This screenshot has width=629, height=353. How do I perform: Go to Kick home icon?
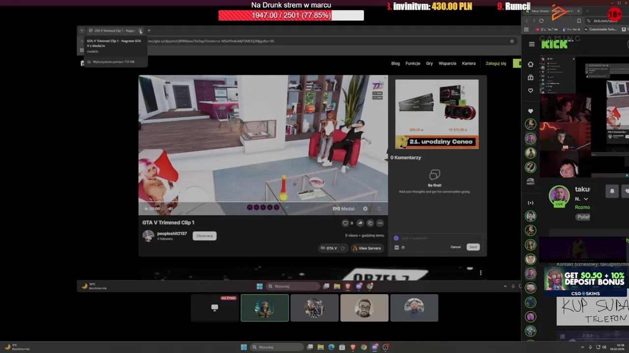click(x=530, y=64)
